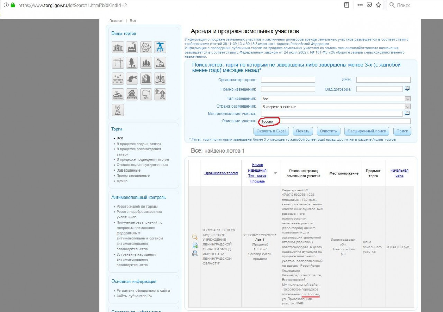
Task: Open Реестр недобросовестных участников link
Action: click(139, 214)
